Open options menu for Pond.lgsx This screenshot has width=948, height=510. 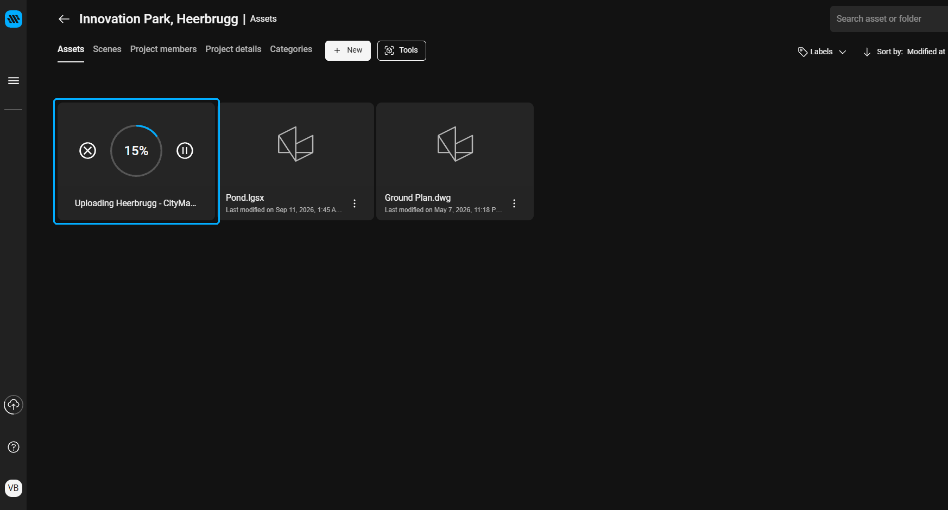(355, 203)
